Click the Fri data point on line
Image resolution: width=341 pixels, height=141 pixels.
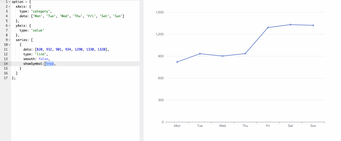click(x=268, y=28)
